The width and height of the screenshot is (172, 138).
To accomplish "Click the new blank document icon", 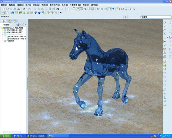I will (4, 9).
